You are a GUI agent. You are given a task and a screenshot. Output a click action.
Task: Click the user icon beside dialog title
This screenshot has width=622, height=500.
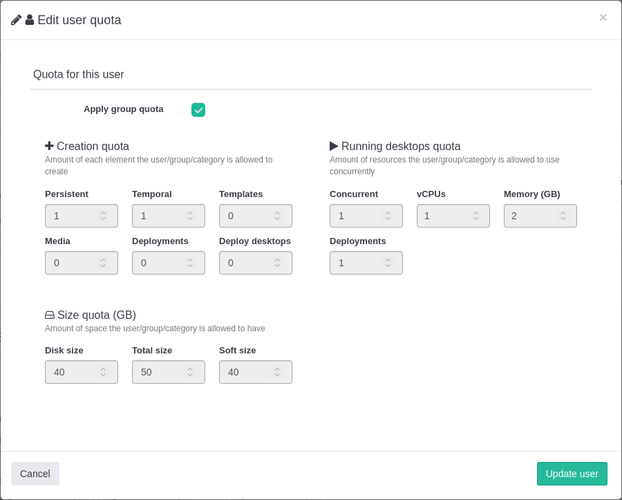pyautogui.click(x=30, y=20)
